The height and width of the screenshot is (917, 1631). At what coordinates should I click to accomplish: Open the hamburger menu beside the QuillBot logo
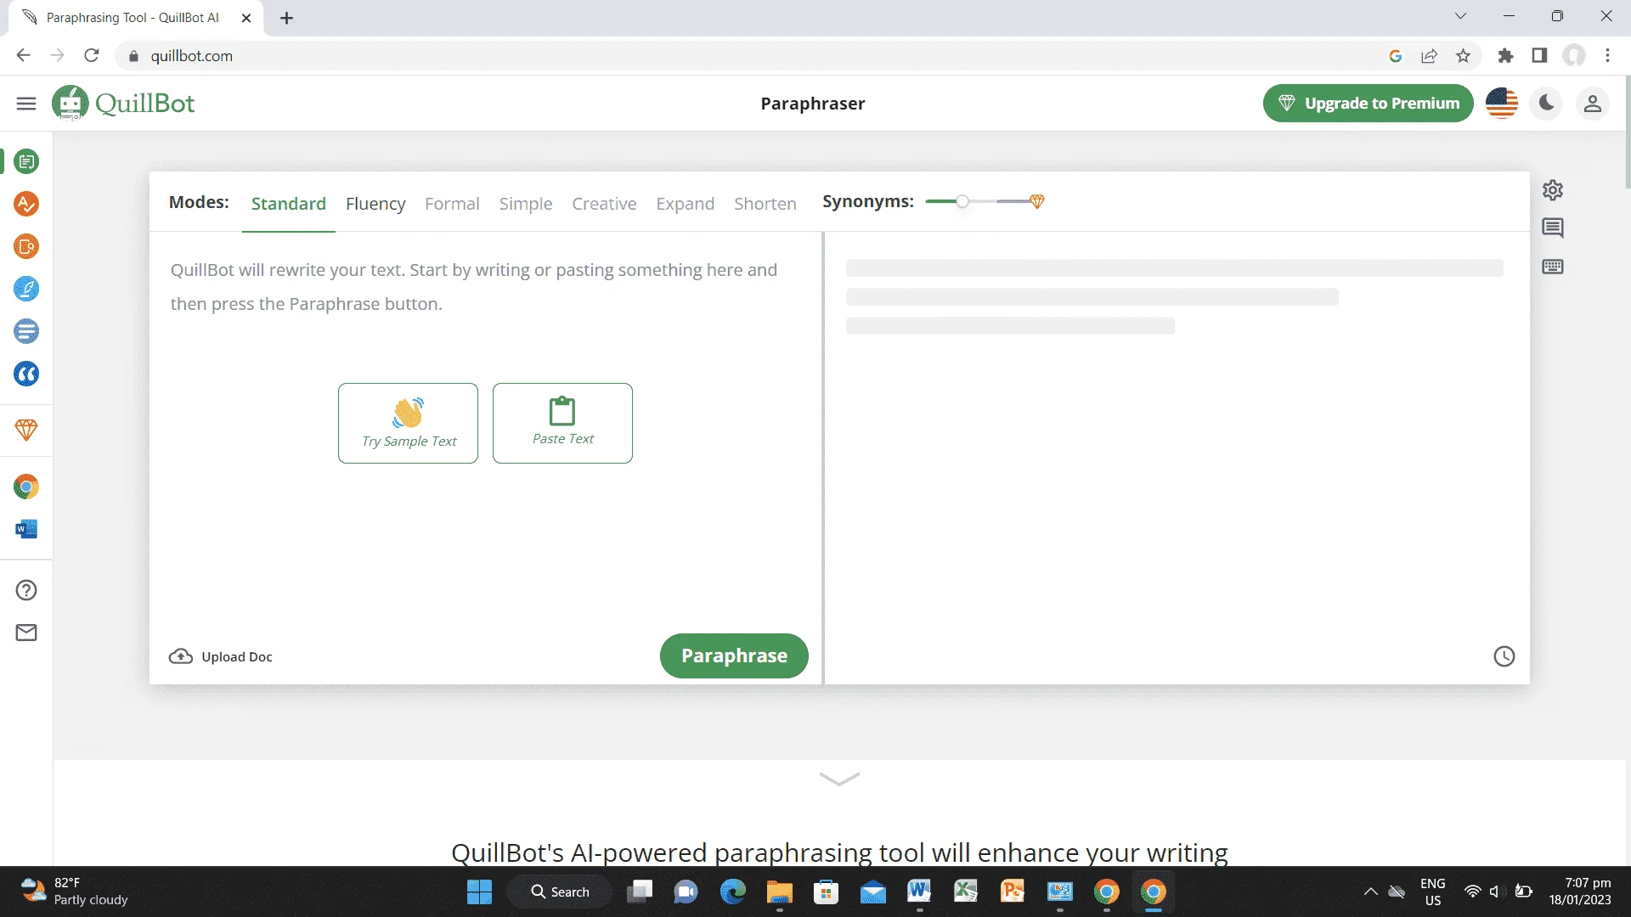(x=26, y=104)
